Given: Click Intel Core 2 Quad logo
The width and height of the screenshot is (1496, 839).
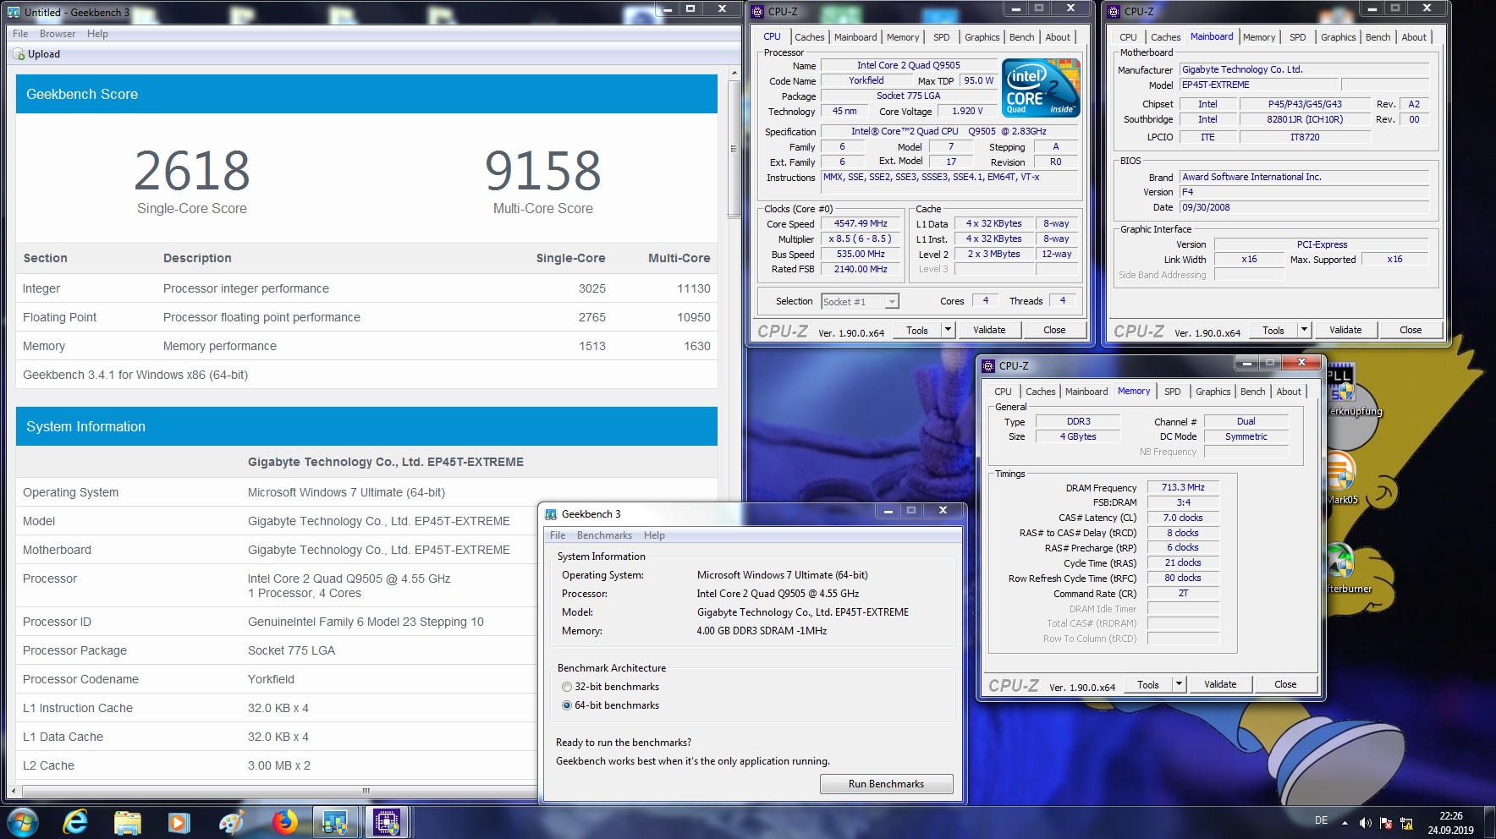Looking at the screenshot, I should pyautogui.click(x=1040, y=87).
